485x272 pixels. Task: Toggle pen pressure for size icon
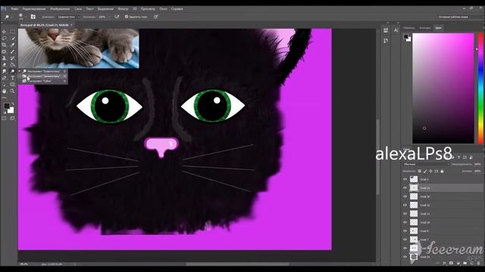coord(155,17)
